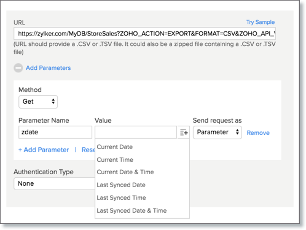Click the Reset link
The width and height of the screenshot is (306, 230).
(88, 150)
